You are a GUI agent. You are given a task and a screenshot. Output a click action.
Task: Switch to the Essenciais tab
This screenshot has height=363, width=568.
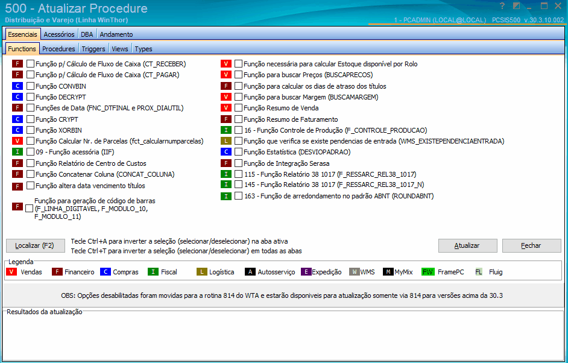[23, 34]
